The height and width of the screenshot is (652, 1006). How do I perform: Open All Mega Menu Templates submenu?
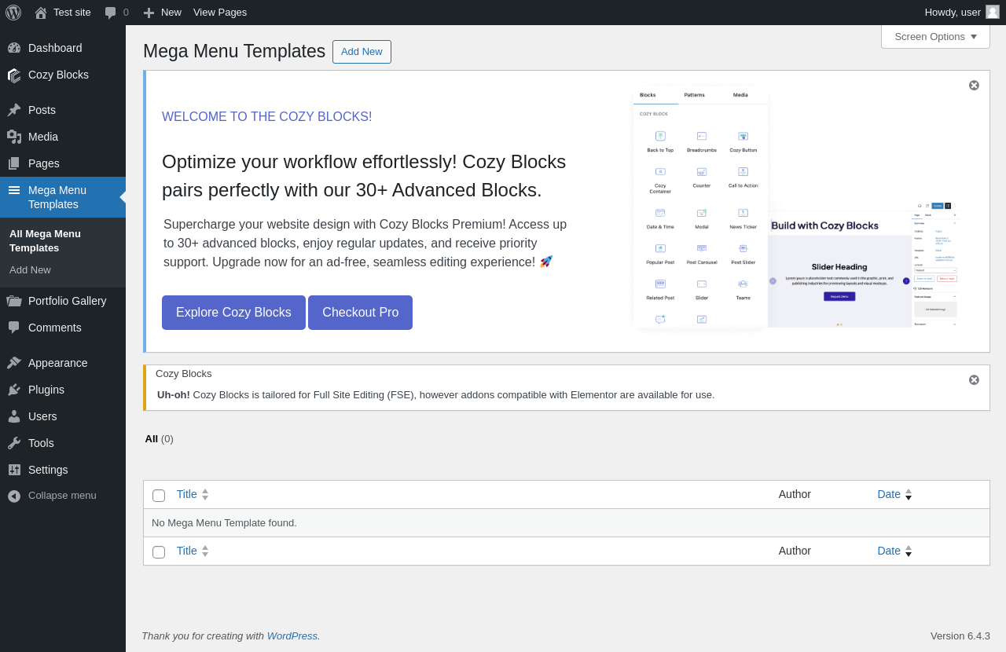coord(45,240)
